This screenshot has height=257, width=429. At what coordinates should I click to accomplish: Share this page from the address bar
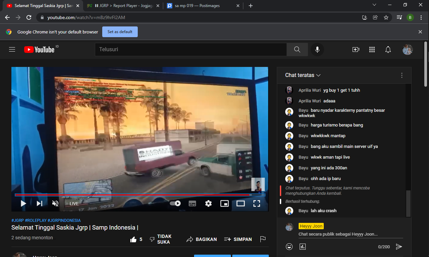coord(375,17)
